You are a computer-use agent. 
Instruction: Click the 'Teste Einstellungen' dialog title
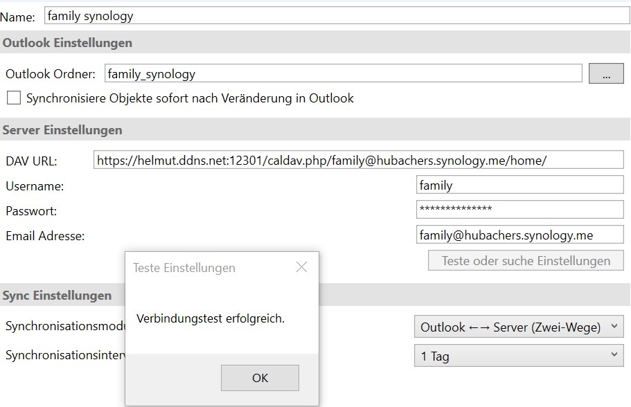tap(184, 268)
